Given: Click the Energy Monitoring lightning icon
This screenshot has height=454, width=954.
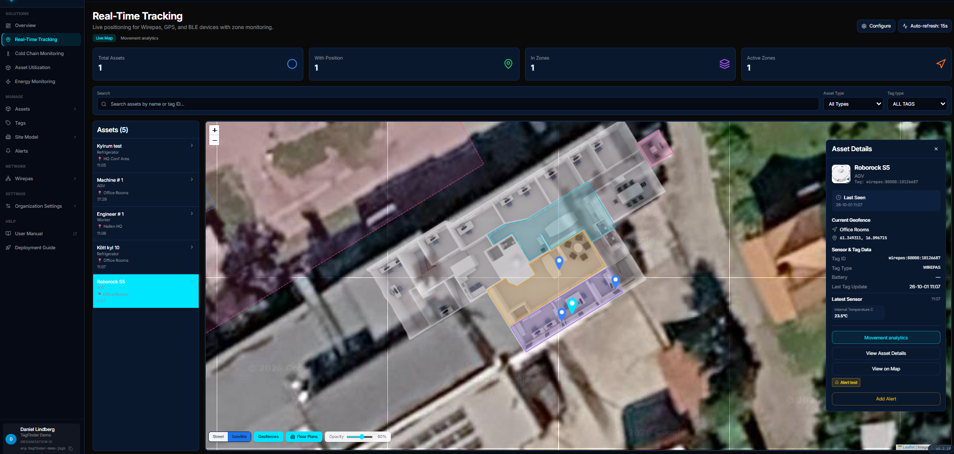Looking at the screenshot, I should pos(8,82).
